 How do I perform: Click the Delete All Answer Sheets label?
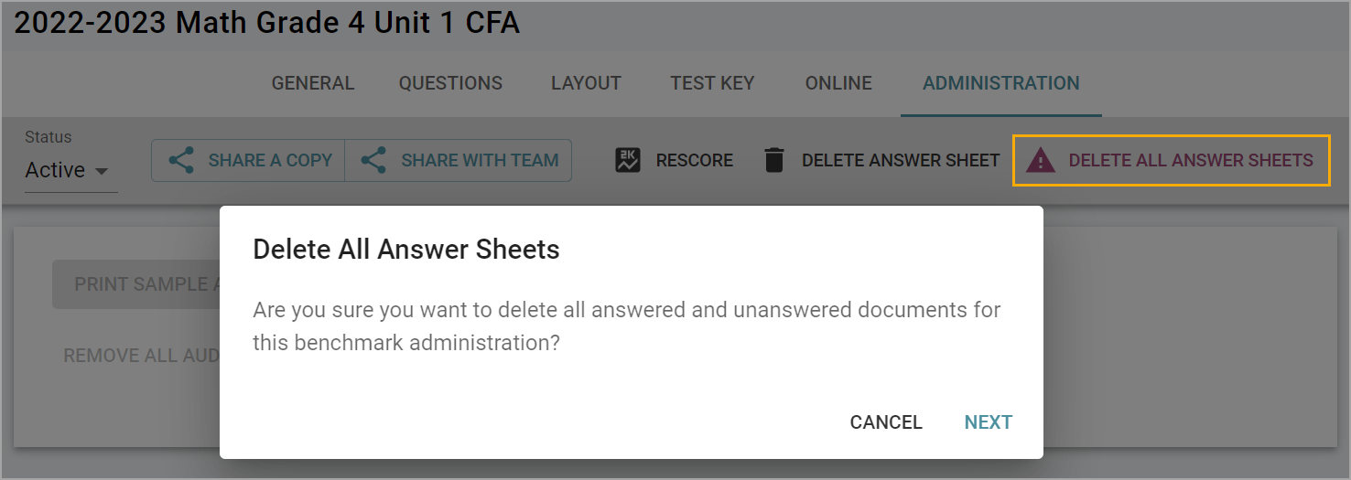tap(1191, 161)
